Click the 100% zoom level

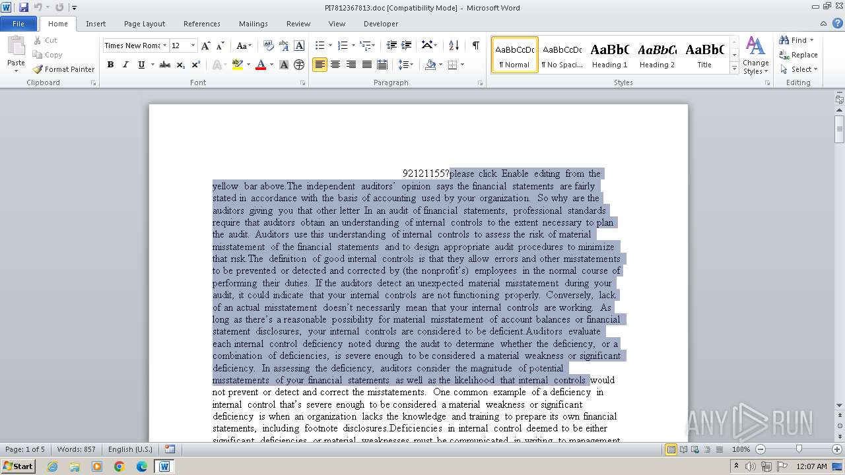741,449
